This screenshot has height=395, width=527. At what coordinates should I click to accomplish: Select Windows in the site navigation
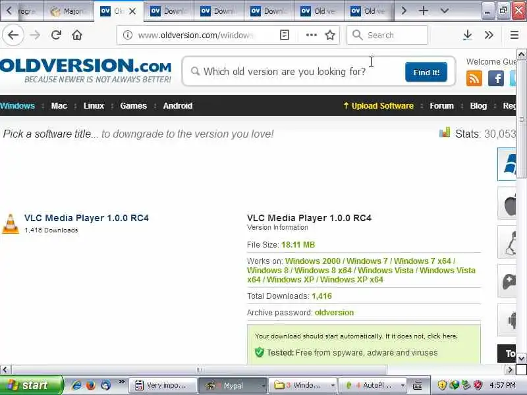pyautogui.click(x=18, y=106)
